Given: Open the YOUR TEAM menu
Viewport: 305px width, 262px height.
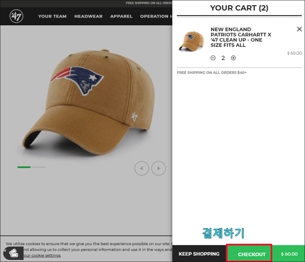Looking at the screenshot, I should [52, 16].
